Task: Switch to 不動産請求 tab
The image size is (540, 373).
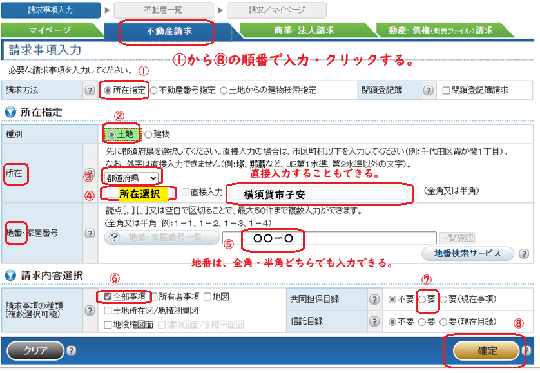Action: [x=169, y=31]
